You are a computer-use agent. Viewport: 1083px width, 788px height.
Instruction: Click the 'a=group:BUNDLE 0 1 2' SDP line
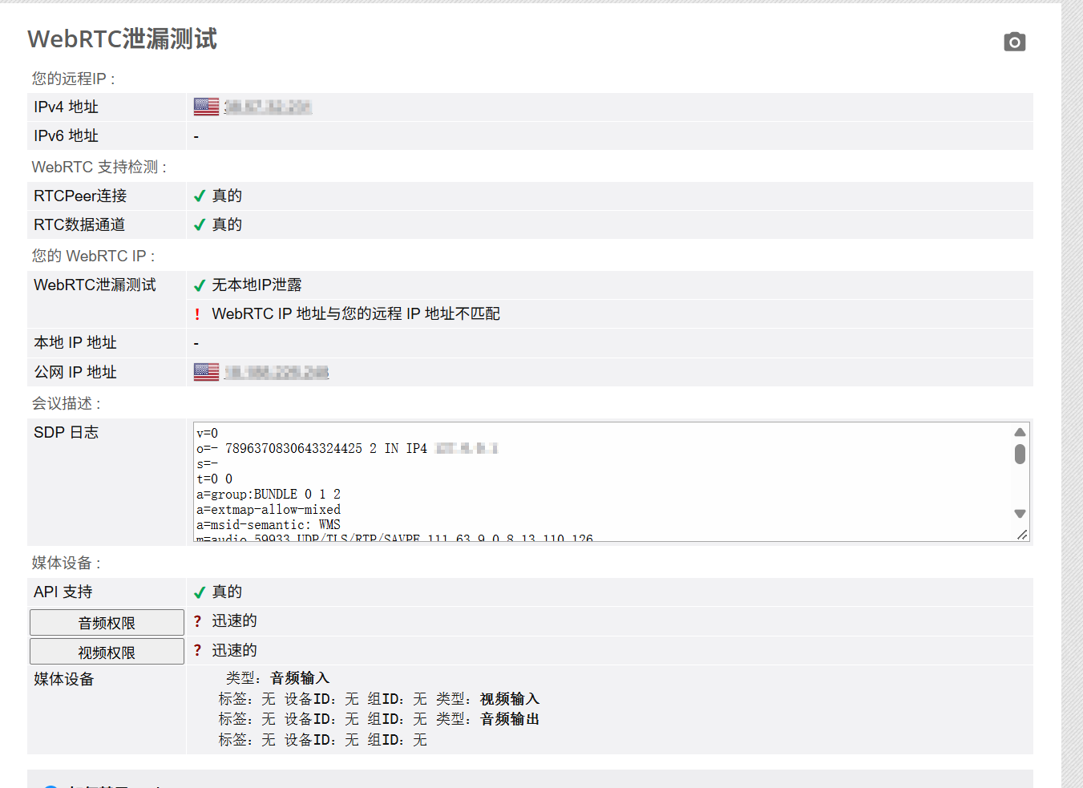click(269, 495)
